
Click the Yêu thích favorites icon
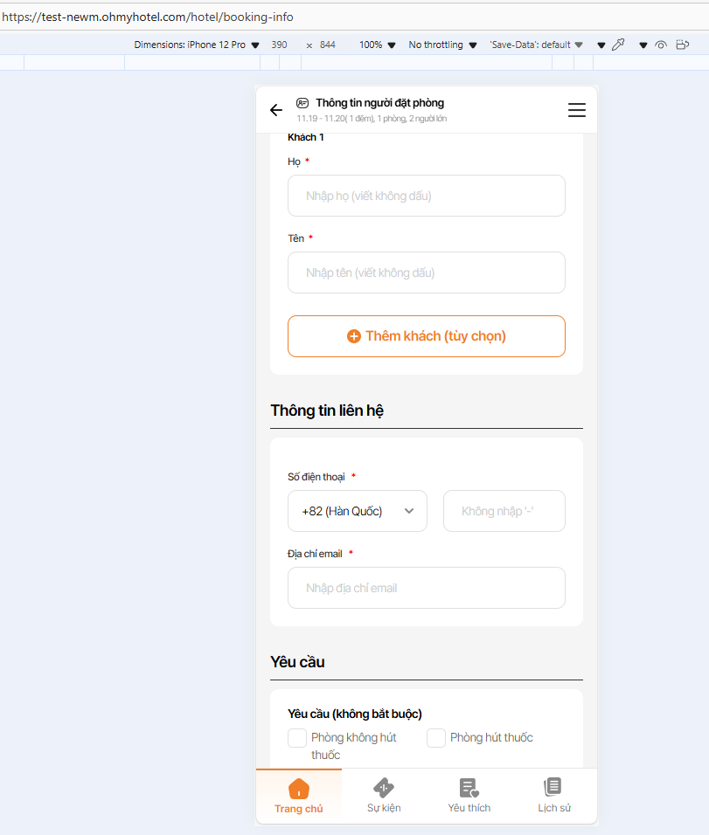coord(469,788)
